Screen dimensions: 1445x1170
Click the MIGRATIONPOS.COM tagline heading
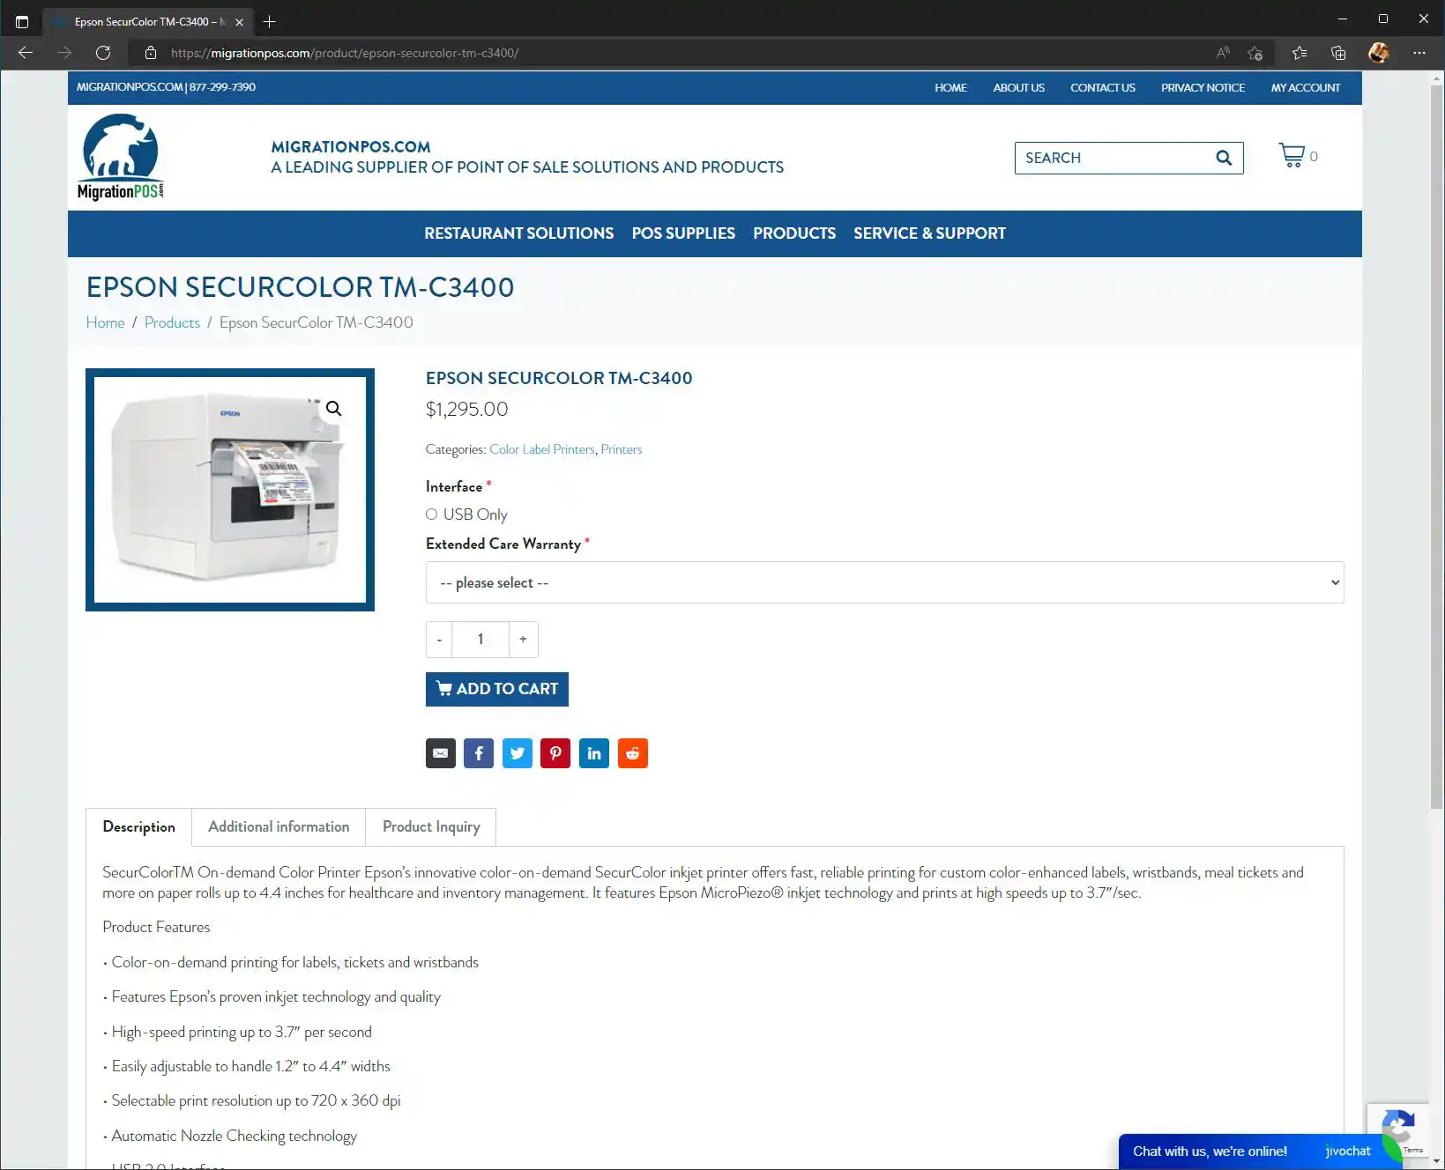[351, 146]
